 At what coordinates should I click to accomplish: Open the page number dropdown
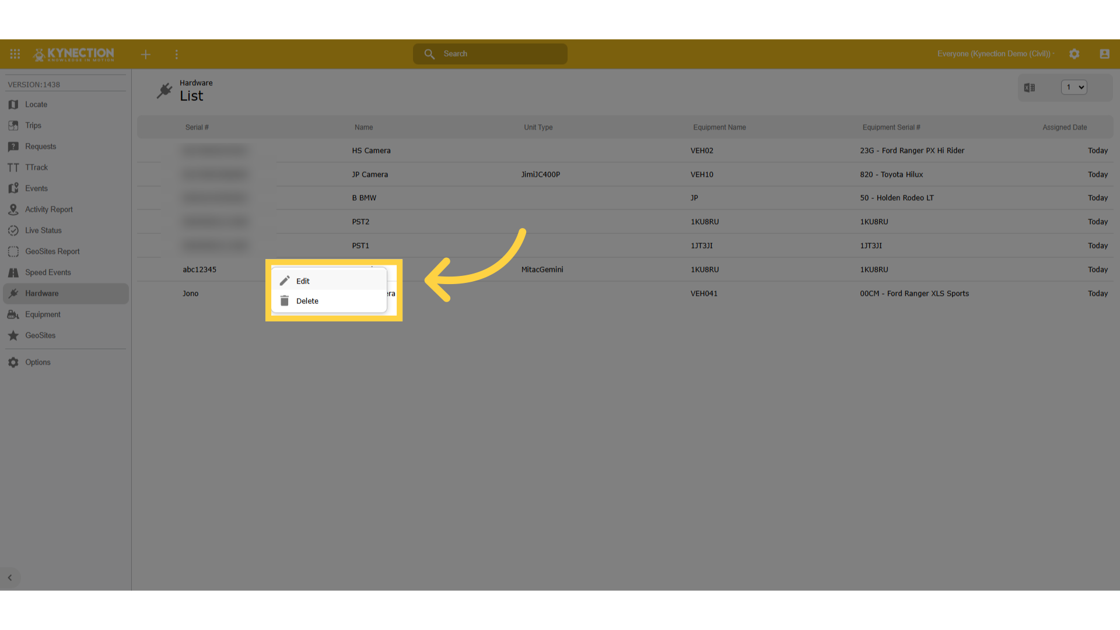pyautogui.click(x=1074, y=87)
